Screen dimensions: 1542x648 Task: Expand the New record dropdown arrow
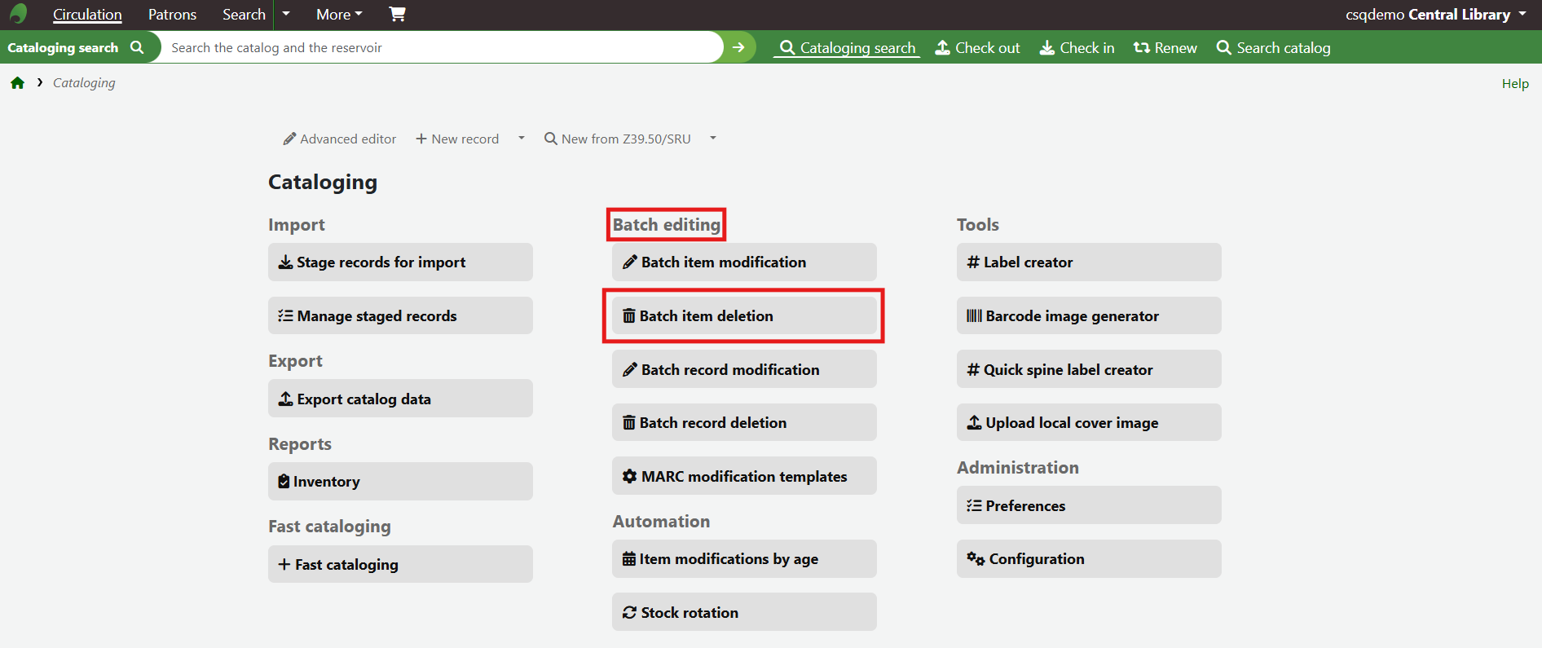[x=522, y=139]
